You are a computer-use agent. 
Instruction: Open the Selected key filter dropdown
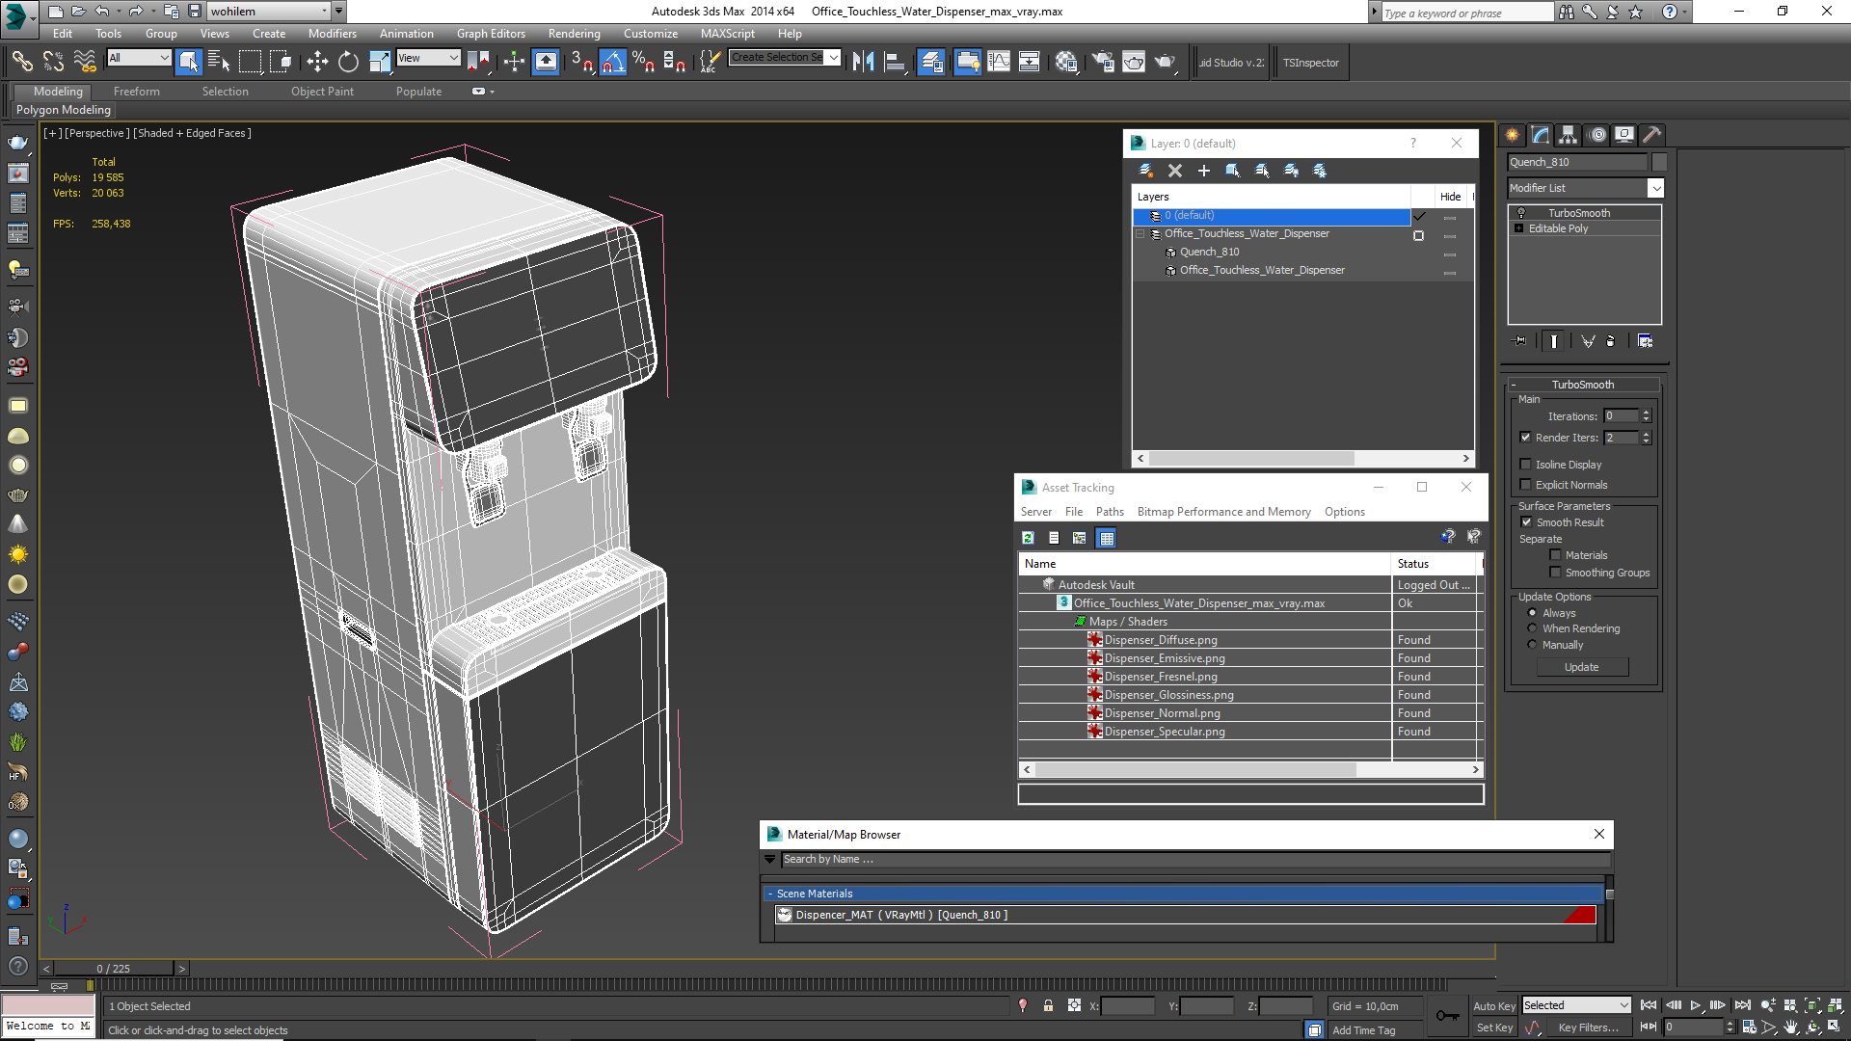coord(1576,1005)
